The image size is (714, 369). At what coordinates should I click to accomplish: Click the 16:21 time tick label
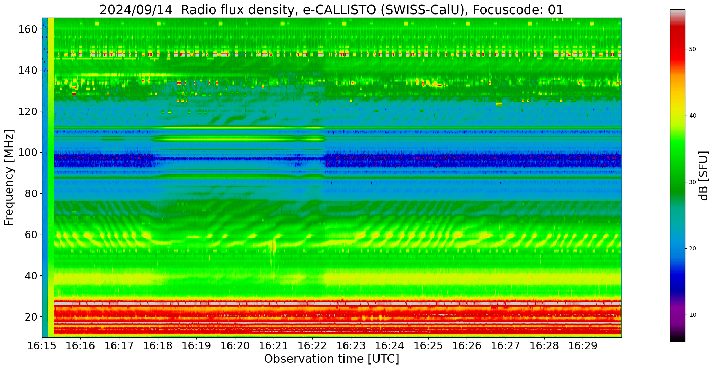coord(274,345)
